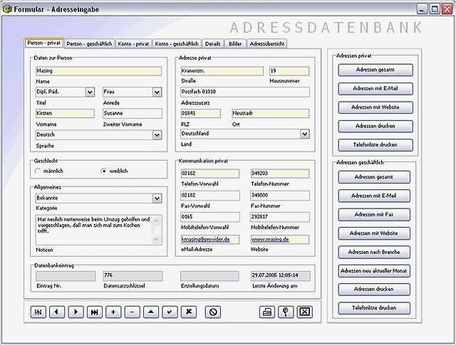456x345 pixels.
Task: Open the www.masing.de website link
Action: [270, 239]
